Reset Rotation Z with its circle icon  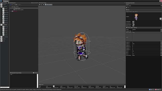(161, 49)
